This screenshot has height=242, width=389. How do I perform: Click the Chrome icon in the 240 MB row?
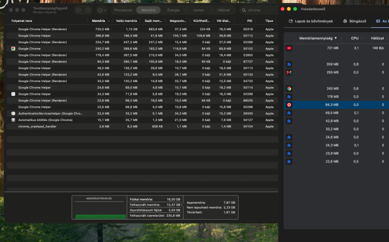(x=289, y=88)
